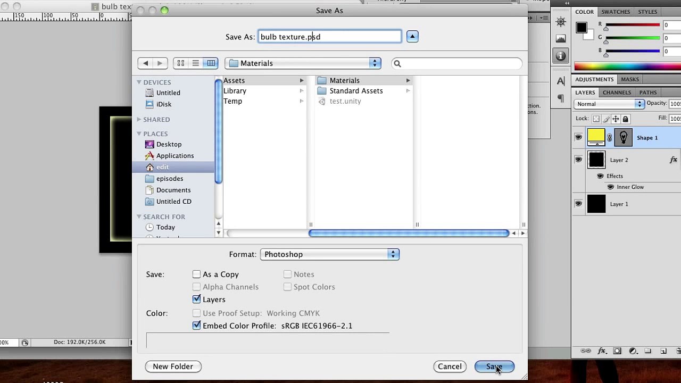This screenshot has height=383, width=681.
Task: Hide the Shape 1 layer
Action: 578,138
